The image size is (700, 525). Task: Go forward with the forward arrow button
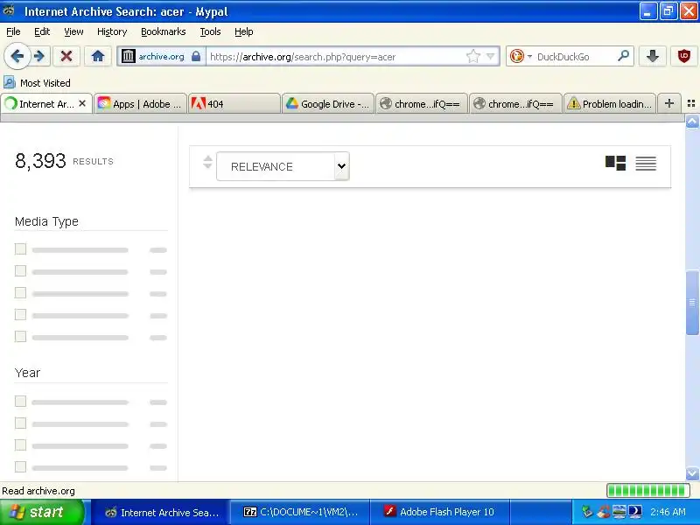39,56
